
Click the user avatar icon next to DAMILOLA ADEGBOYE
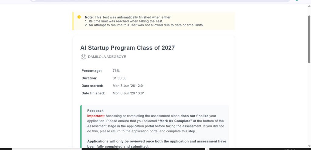(84, 57)
